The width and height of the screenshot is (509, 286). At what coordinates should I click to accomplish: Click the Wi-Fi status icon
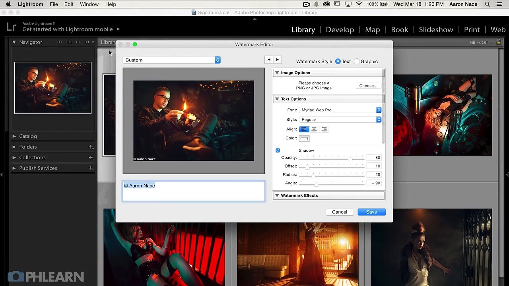tap(359, 4)
